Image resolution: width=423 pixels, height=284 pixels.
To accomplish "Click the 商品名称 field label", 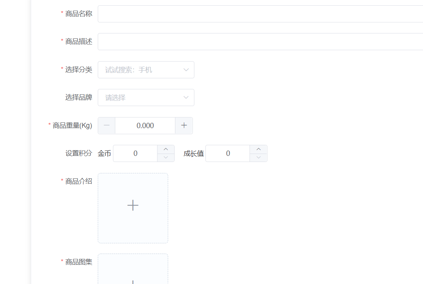I will 79,14.
